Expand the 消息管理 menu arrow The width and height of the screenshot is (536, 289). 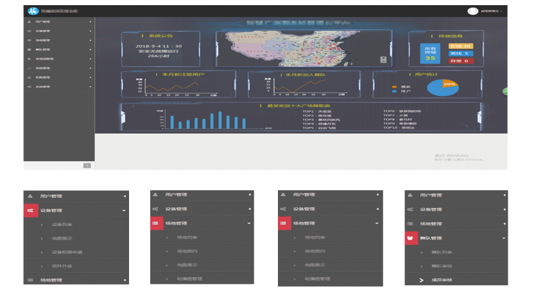coord(91,67)
